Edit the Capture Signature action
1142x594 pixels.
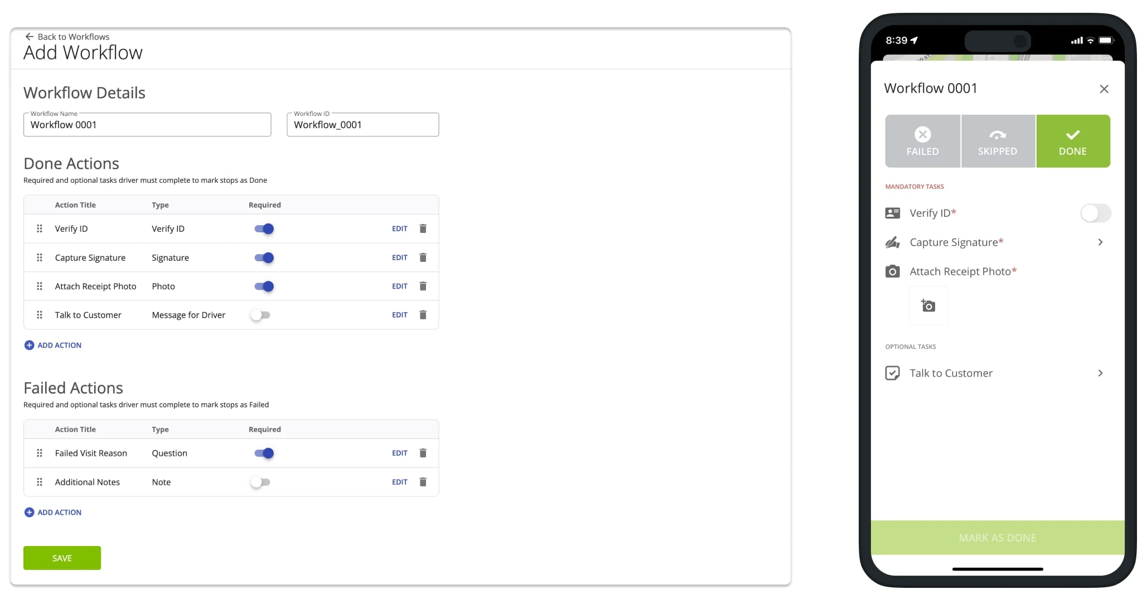(x=399, y=257)
